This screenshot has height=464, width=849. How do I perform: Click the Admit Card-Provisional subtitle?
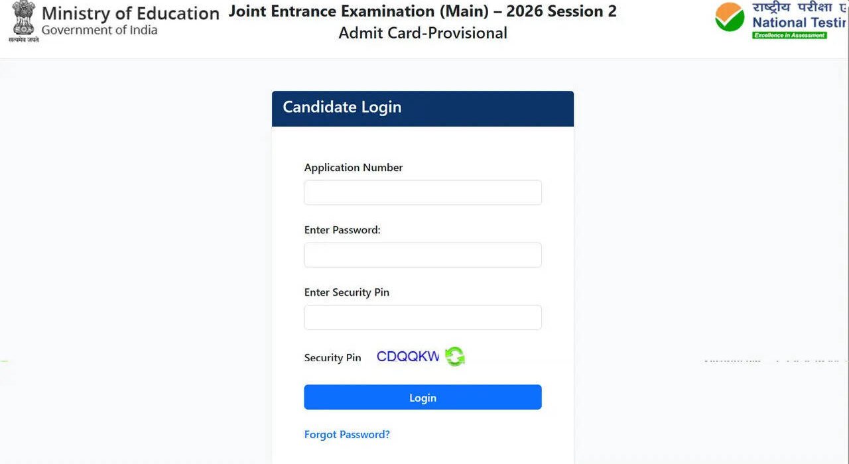click(x=423, y=33)
